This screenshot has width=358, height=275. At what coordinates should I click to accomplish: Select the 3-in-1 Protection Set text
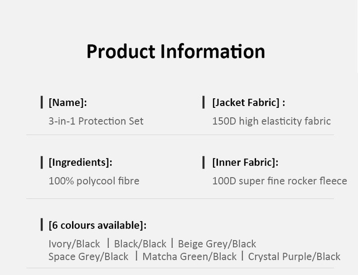[96, 121]
